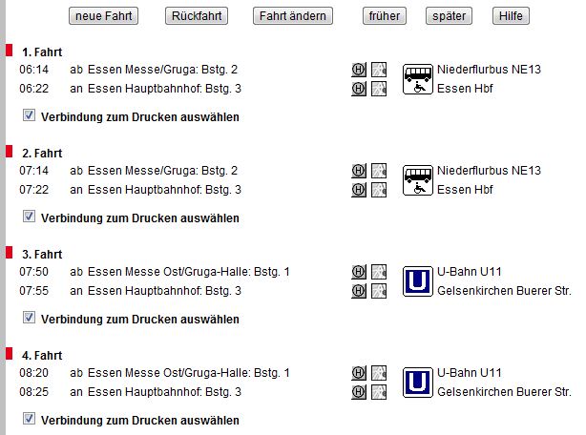586x435 pixels.
Task: Open stop info (H) icon for 08:25 arrival
Action: click(x=359, y=392)
